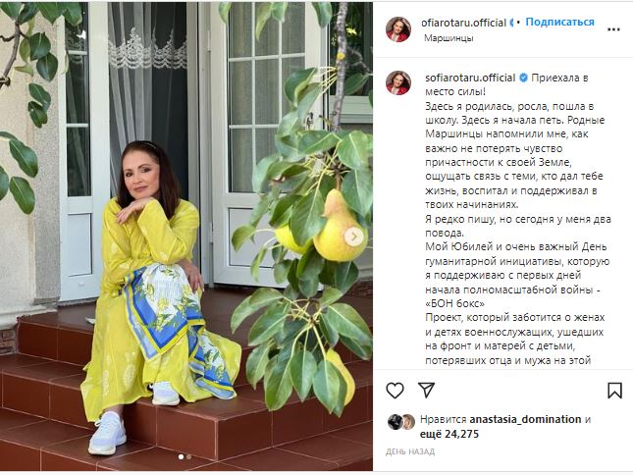This screenshot has width=633, height=475.
Task: View anastasia_domination's profile from likes
Action: click(x=525, y=419)
